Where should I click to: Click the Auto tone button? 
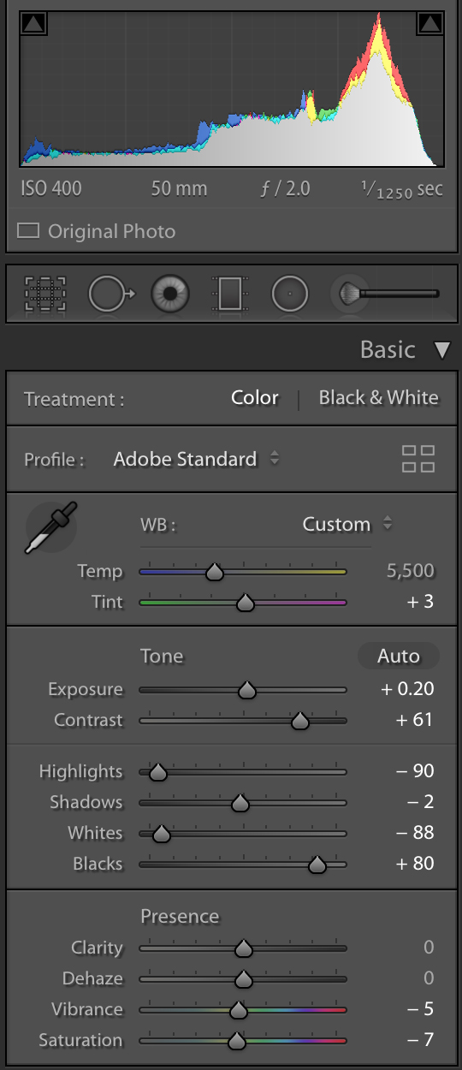pyautogui.click(x=399, y=657)
